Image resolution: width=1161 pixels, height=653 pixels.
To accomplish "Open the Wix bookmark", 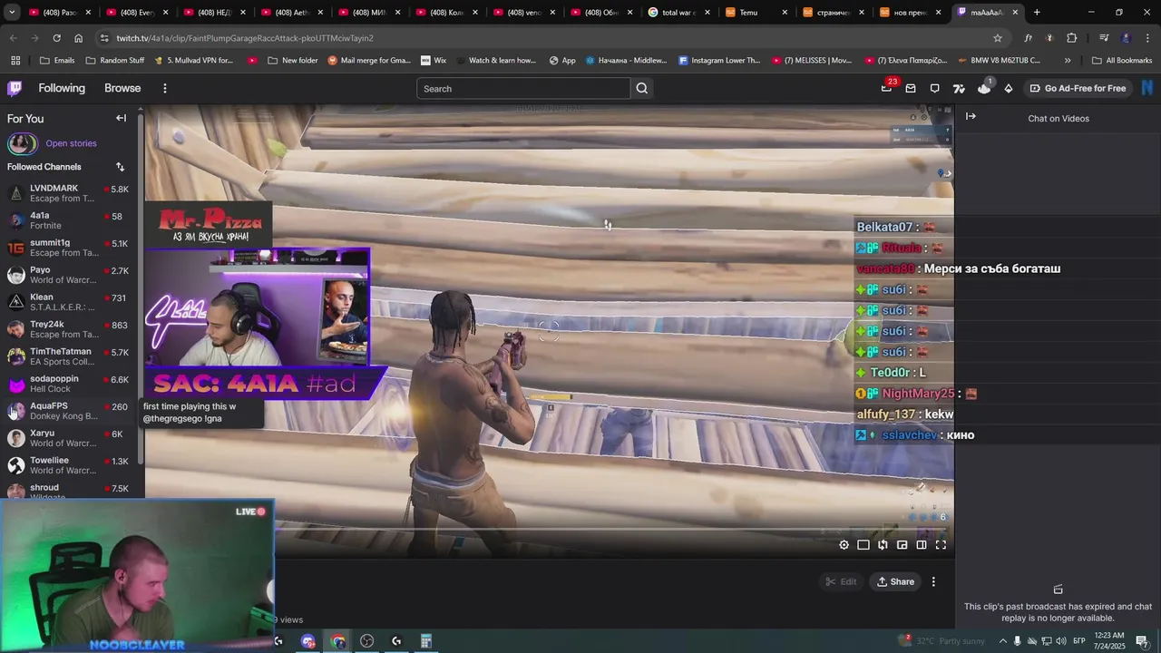I will point(434,61).
